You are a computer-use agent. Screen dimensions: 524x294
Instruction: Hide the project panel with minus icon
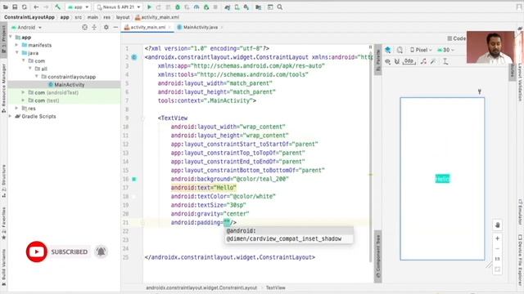(x=115, y=27)
